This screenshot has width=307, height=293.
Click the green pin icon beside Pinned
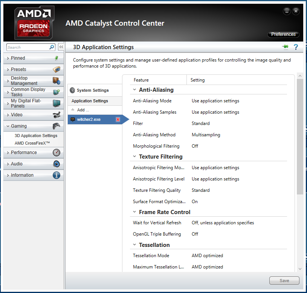click(x=57, y=58)
